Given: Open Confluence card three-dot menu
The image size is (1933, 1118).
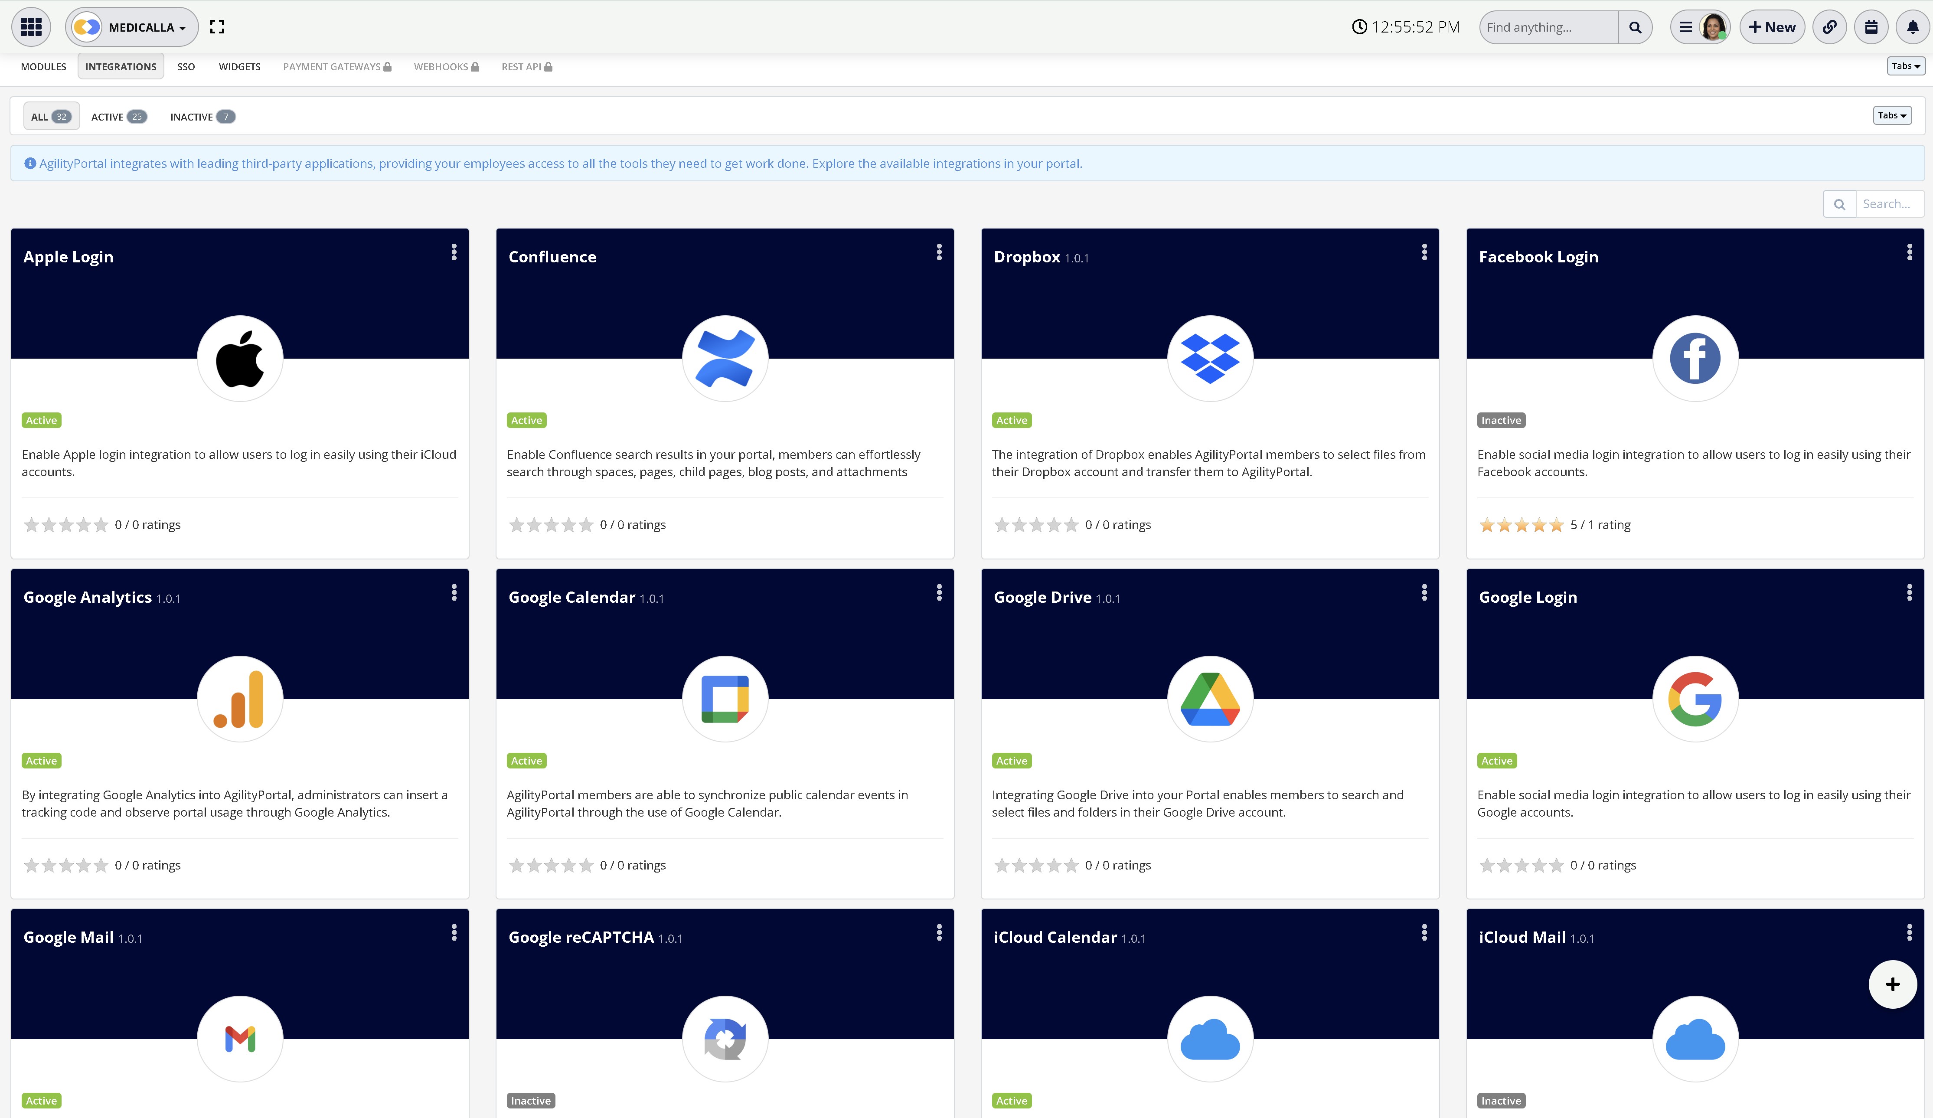Looking at the screenshot, I should [939, 252].
